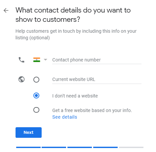156x152 pixels.
Task: Click the I don't need a website label
Action: point(75,96)
